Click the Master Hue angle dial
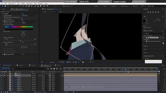166x93 pixels. [23, 34]
